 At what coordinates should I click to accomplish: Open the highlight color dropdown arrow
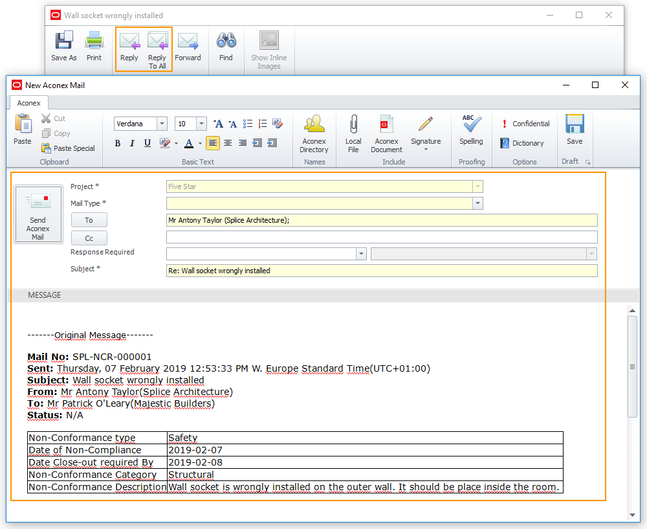pyautogui.click(x=176, y=143)
